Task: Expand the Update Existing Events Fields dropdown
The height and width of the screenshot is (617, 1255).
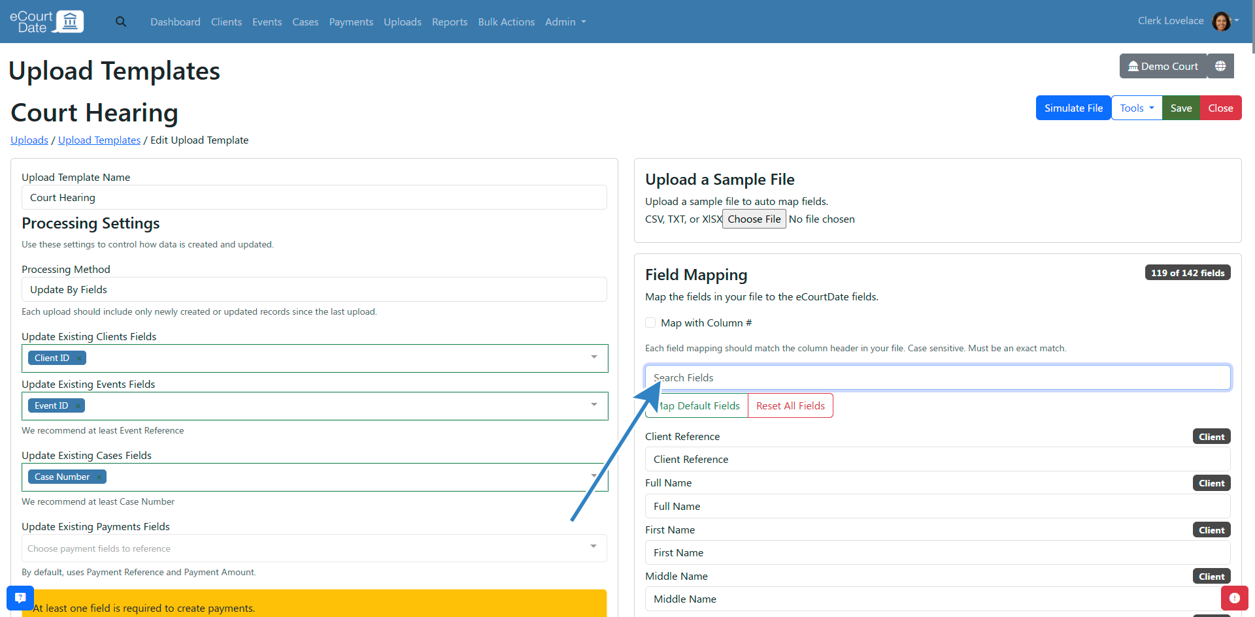Action: coord(594,405)
